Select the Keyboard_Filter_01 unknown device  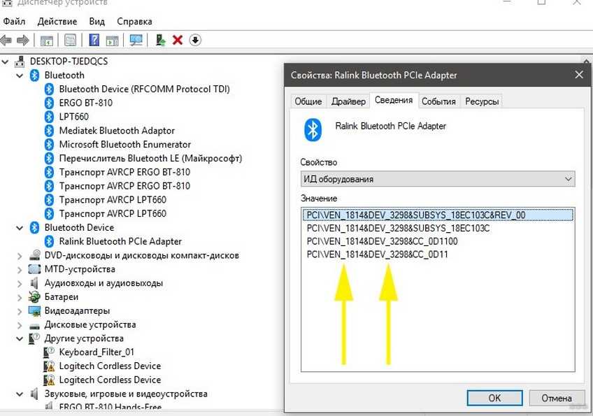(x=97, y=352)
